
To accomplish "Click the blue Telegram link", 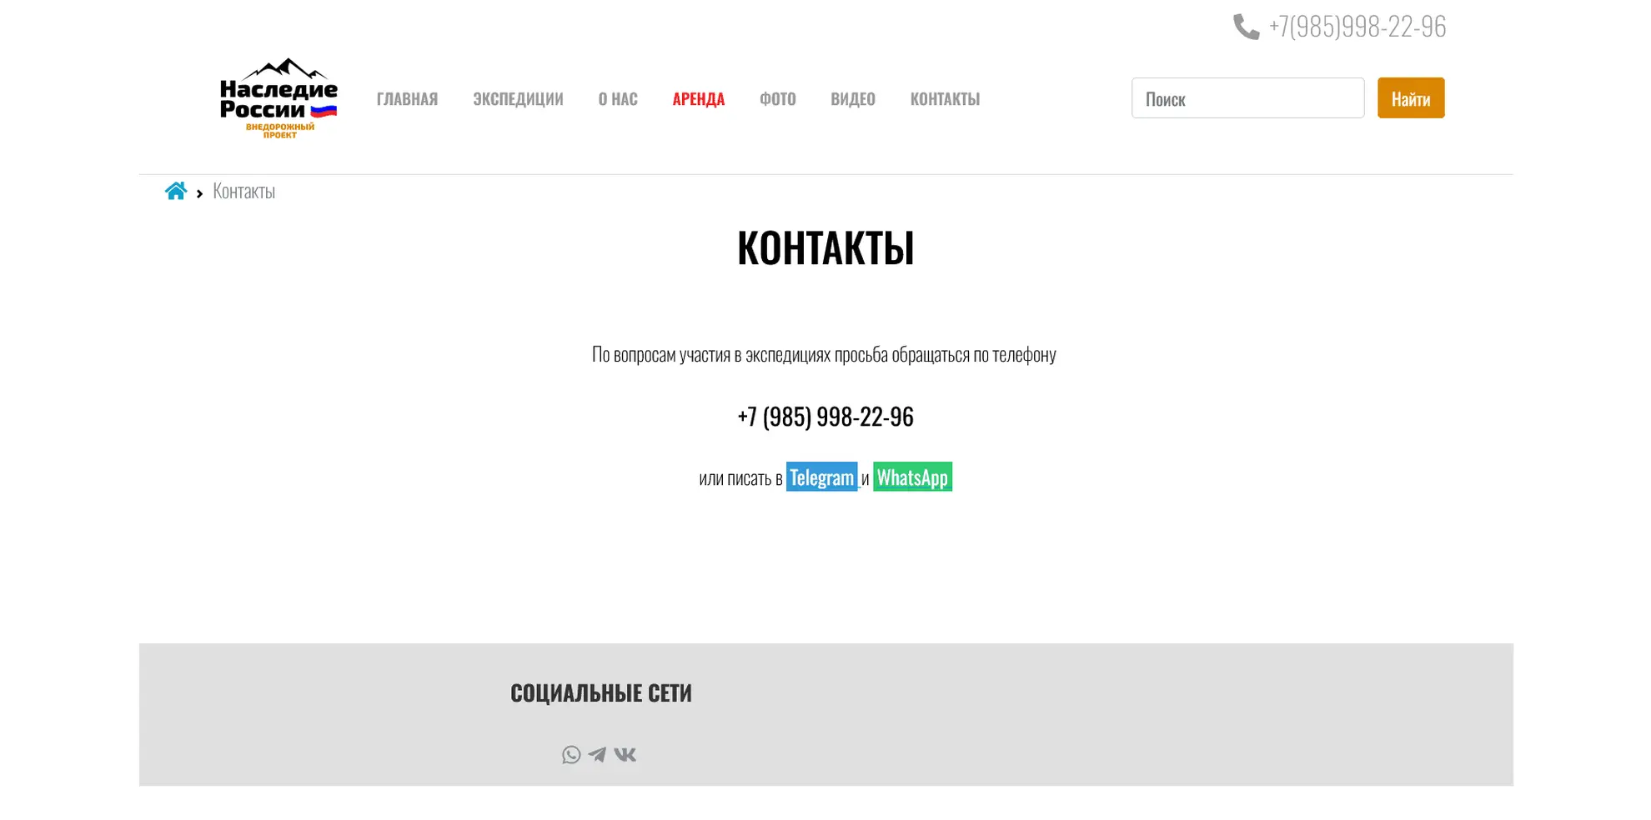I will tap(821, 477).
